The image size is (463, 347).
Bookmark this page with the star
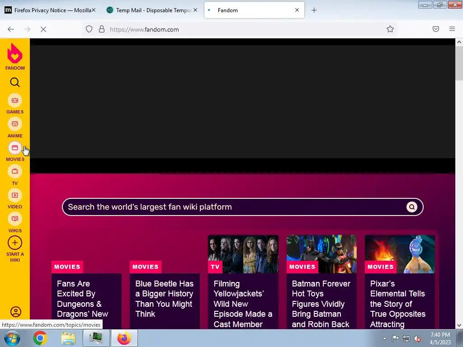coord(390,29)
